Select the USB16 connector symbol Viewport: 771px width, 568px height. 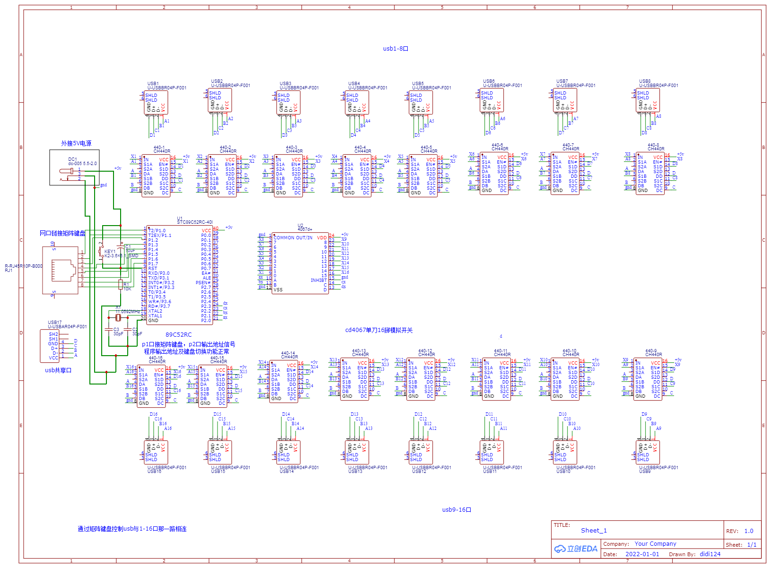coord(156,452)
